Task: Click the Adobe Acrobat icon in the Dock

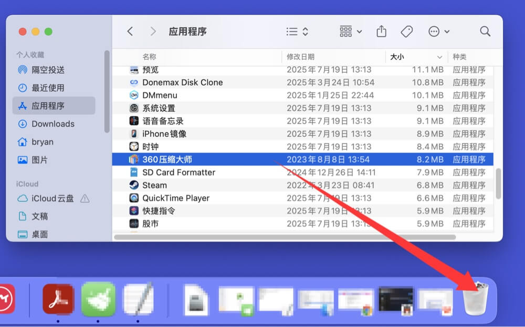Action: point(58,299)
